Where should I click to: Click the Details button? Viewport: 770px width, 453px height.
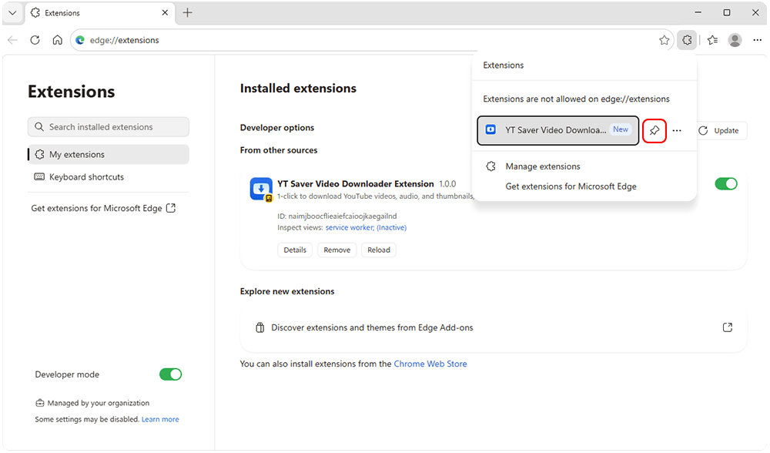click(295, 250)
